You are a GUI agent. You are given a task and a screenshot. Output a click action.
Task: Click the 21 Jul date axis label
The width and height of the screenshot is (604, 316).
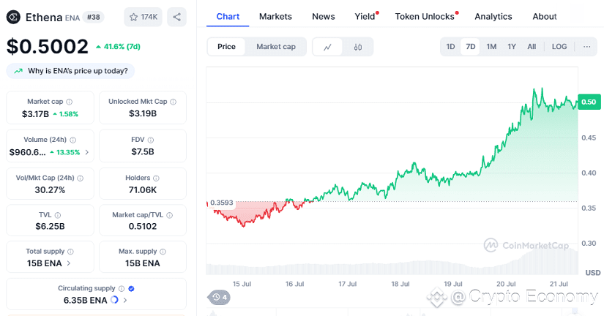pyautogui.click(x=559, y=284)
